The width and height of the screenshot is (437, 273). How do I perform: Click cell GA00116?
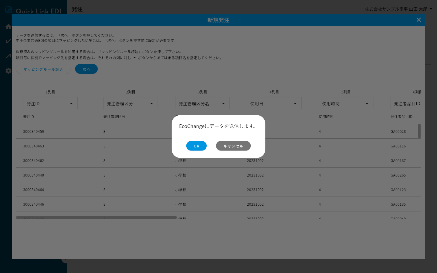click(398, 146)
